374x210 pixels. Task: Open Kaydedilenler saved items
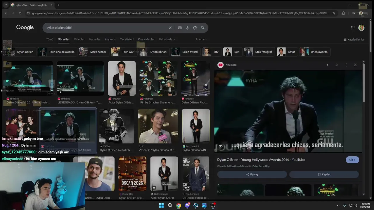tap(354, 39)
